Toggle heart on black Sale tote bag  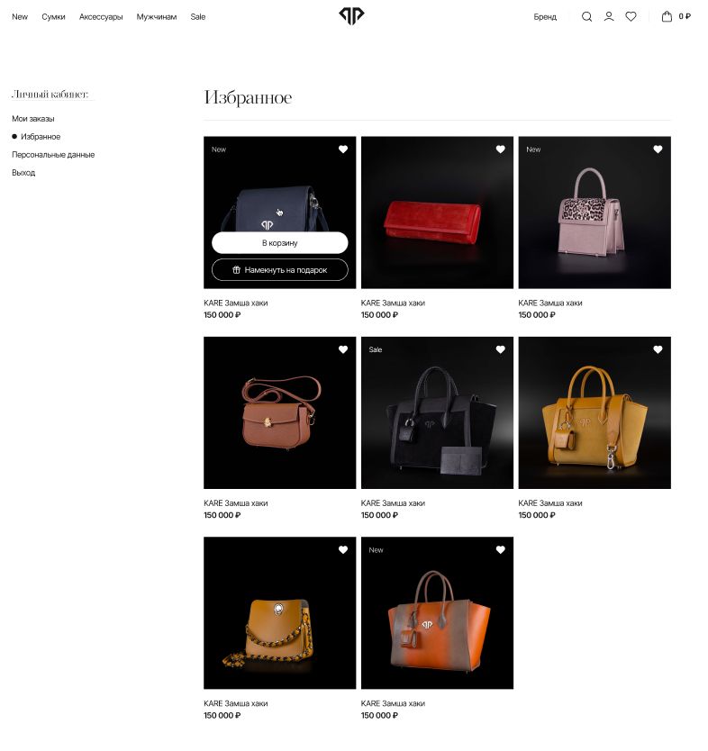pos(500,349)
